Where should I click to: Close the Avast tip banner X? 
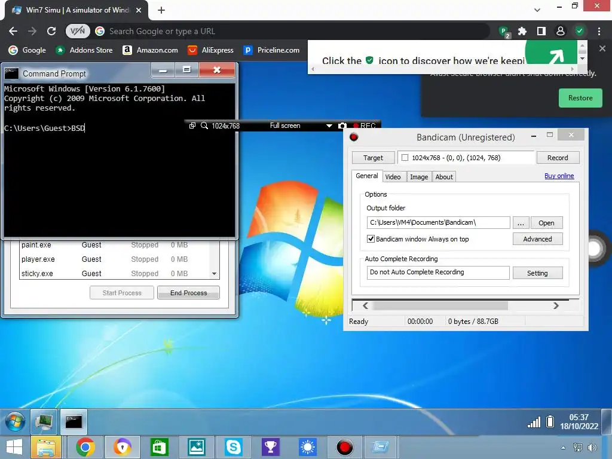(602, 48)
